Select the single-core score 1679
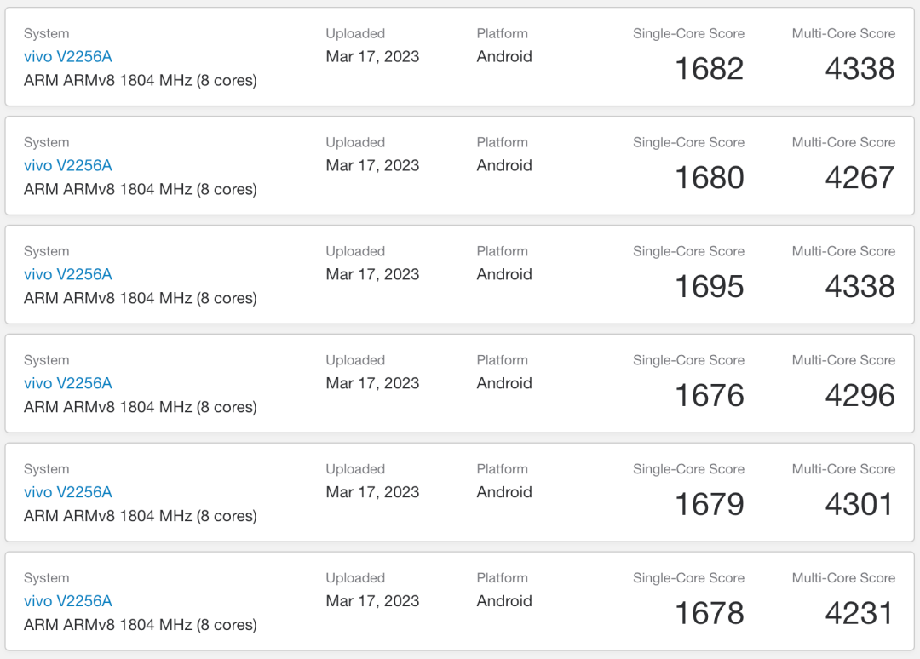This screenshot has width=920, height=659. click(x=709, y=505)
